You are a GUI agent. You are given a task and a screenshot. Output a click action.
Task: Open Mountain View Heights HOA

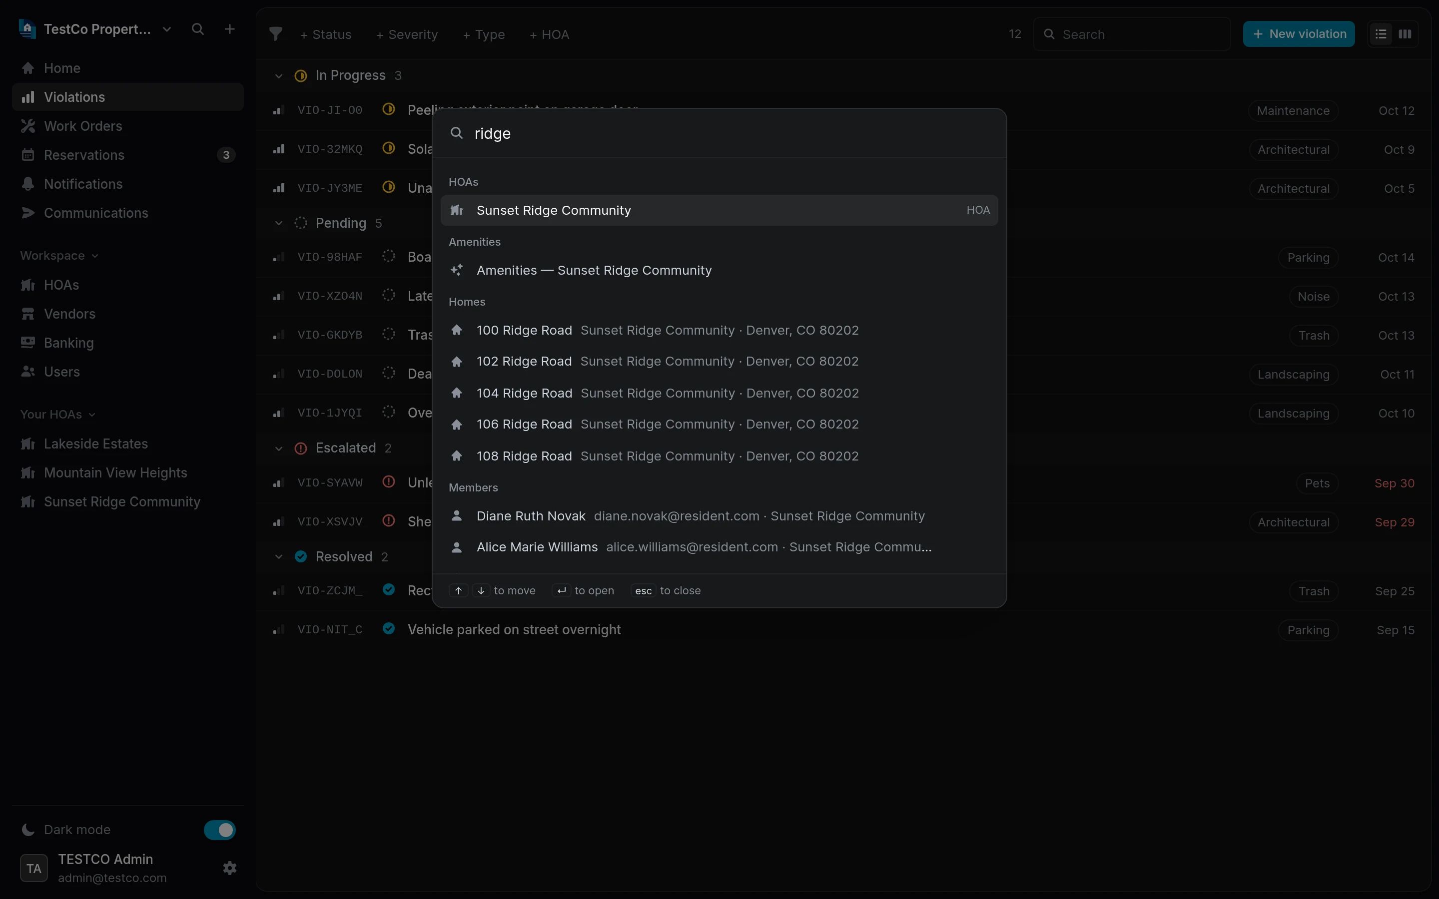[128, 472]
